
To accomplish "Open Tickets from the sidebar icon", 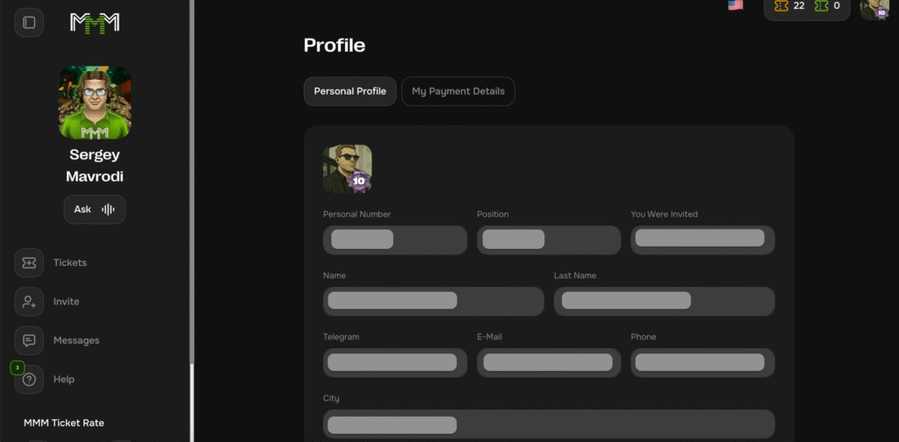I will 29,263.
